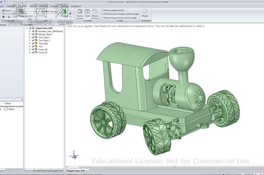The width and height of the screenshot is (264, 175).
Task: Click the Dividi window split icon
Action: coord(87,12)
